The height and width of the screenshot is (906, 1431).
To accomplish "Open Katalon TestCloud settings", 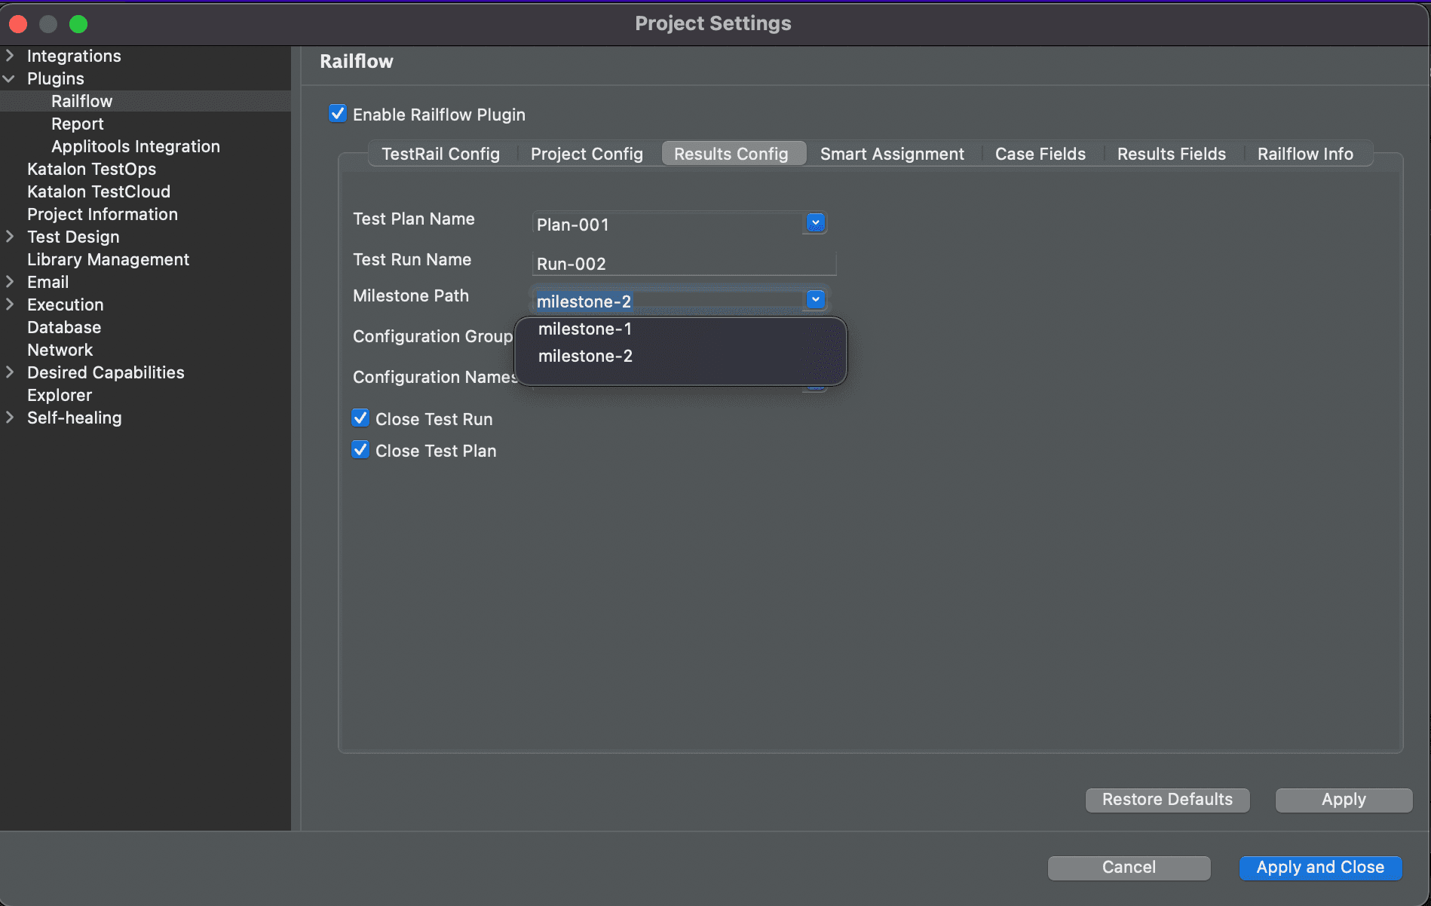I will point(99,191).
